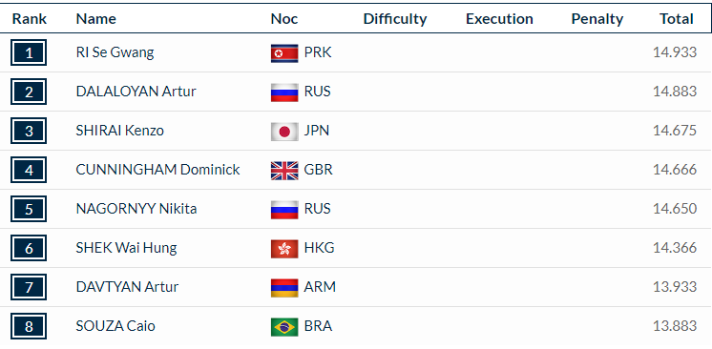Select SHEK Wai Hung's total score 14.366
The width and height of the screenshot is (712, 349).
[x=675, y=248]
